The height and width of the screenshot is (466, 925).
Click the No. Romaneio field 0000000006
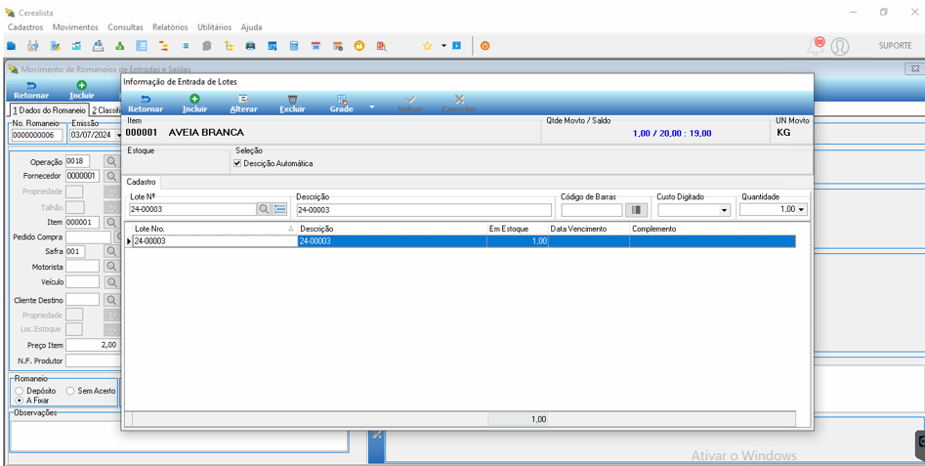tap(38, 135)
